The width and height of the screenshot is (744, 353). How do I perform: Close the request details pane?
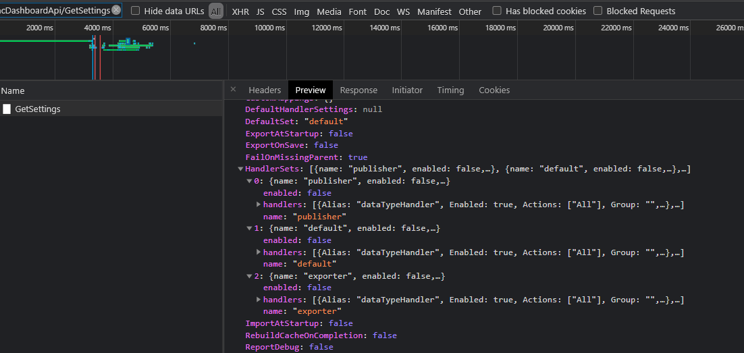coord(233,89)
